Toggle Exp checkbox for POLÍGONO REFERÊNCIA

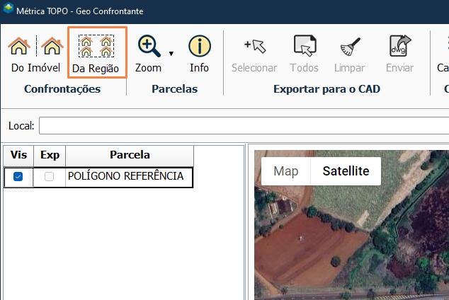tap(50, 176)
